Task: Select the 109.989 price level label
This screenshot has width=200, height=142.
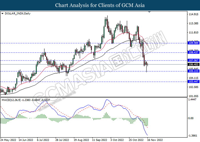Action: click(193, 43)
